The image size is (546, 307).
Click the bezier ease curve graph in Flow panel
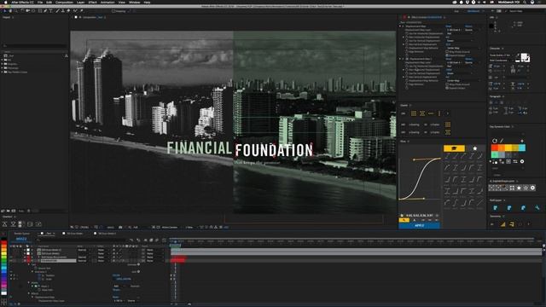[420, 179]
